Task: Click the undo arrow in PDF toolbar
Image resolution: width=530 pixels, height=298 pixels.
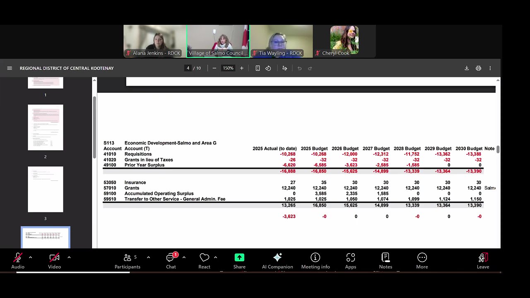Action: [299, 68]
